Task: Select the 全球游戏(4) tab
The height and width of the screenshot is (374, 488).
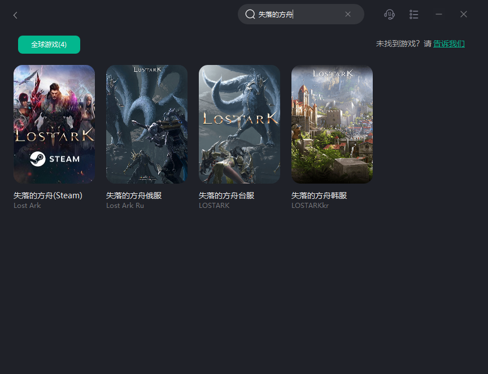Action: 49,45
